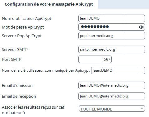
Task: Click the Nom d'utilisateur ApiCrypt label
Action: (x=27, y=19)
